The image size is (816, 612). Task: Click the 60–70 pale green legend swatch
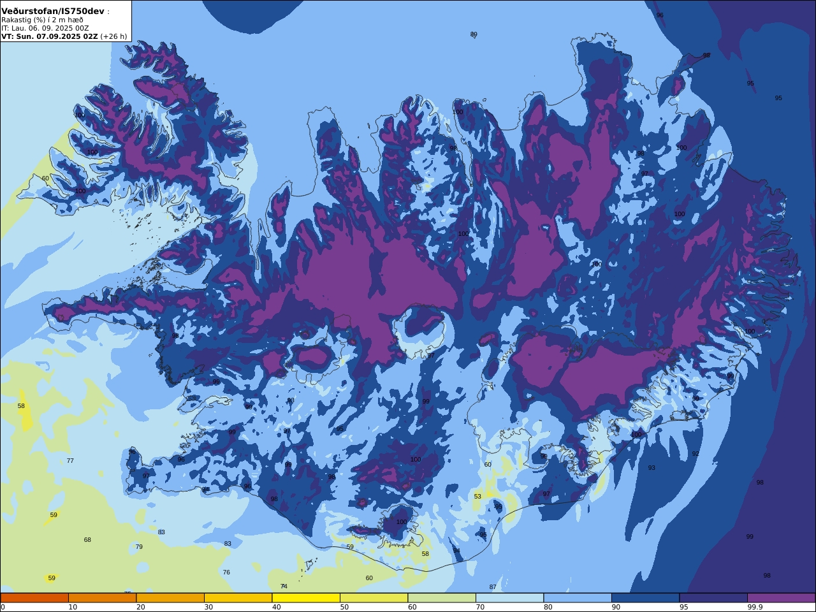[442, 598]
